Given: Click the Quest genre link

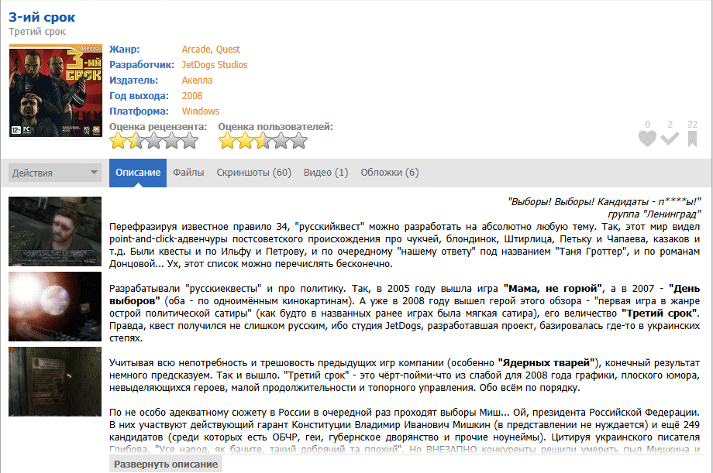Looking at the screenshot, I should 228,49.
